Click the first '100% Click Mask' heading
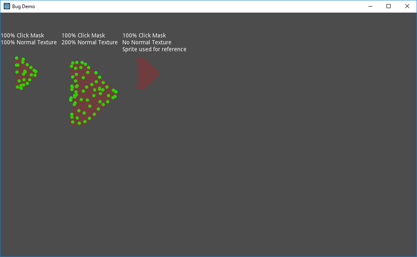The height and width of the screenshot is (257, 417). [22, 35]
